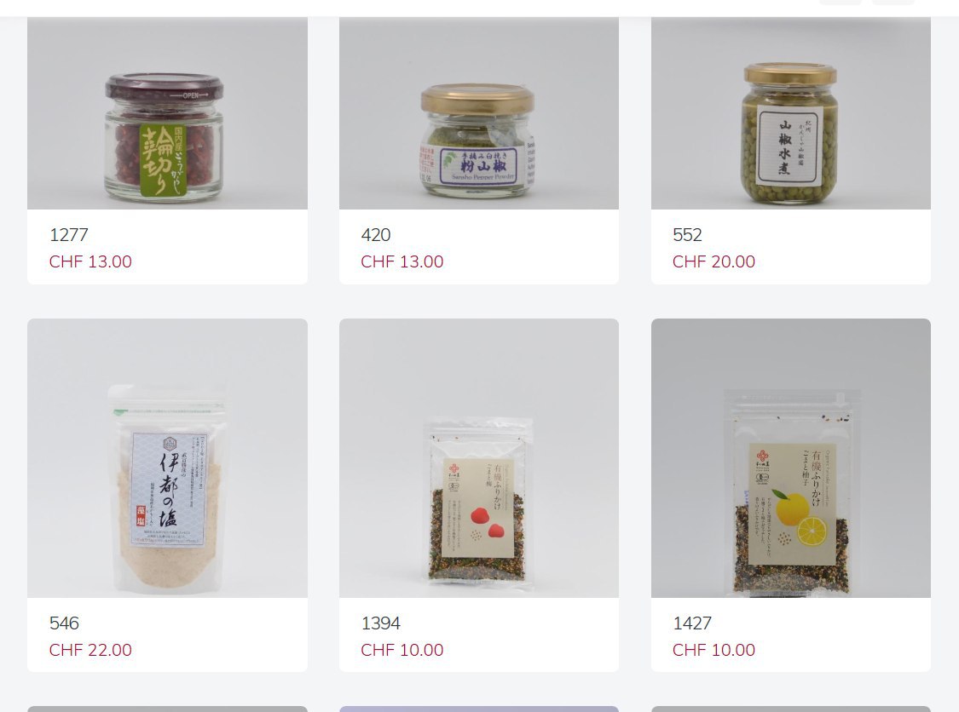This screenshot has width=959, height=712.
Task: Select the CHF 10.00 price under 1394
Action: pyautogui.click(x=402, y=650)
